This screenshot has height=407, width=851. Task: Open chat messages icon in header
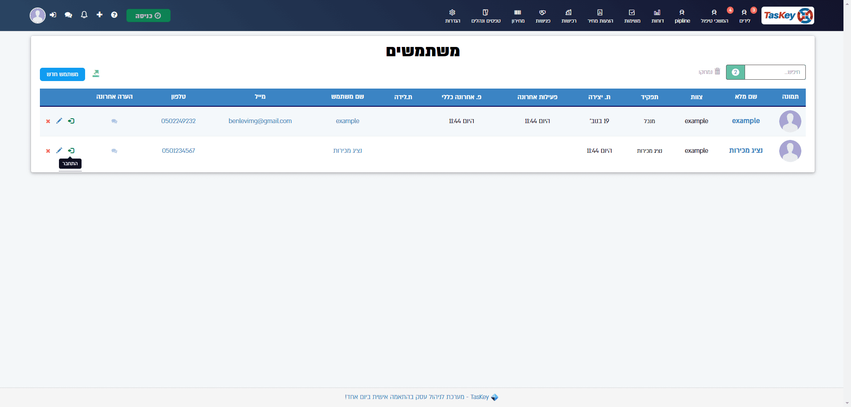click(x=68, y=15)
